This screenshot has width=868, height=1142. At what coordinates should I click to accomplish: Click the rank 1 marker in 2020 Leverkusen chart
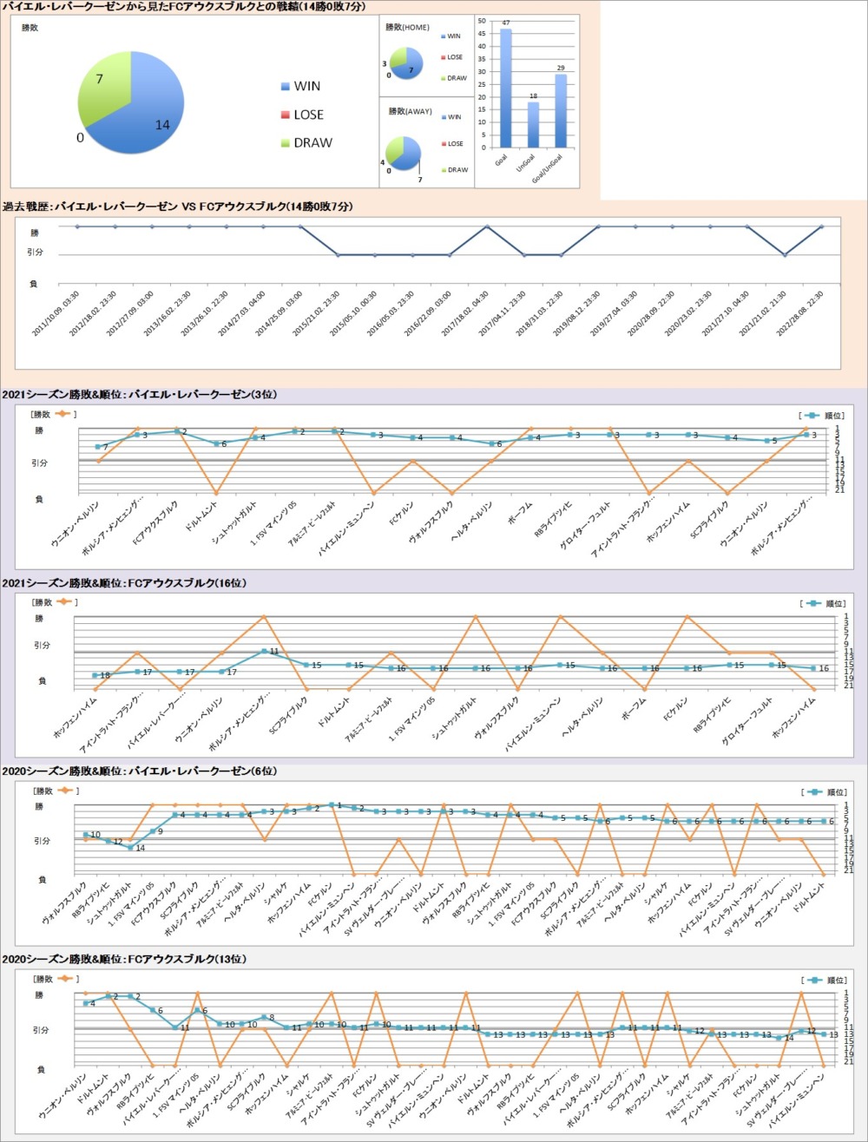[331, 805]
